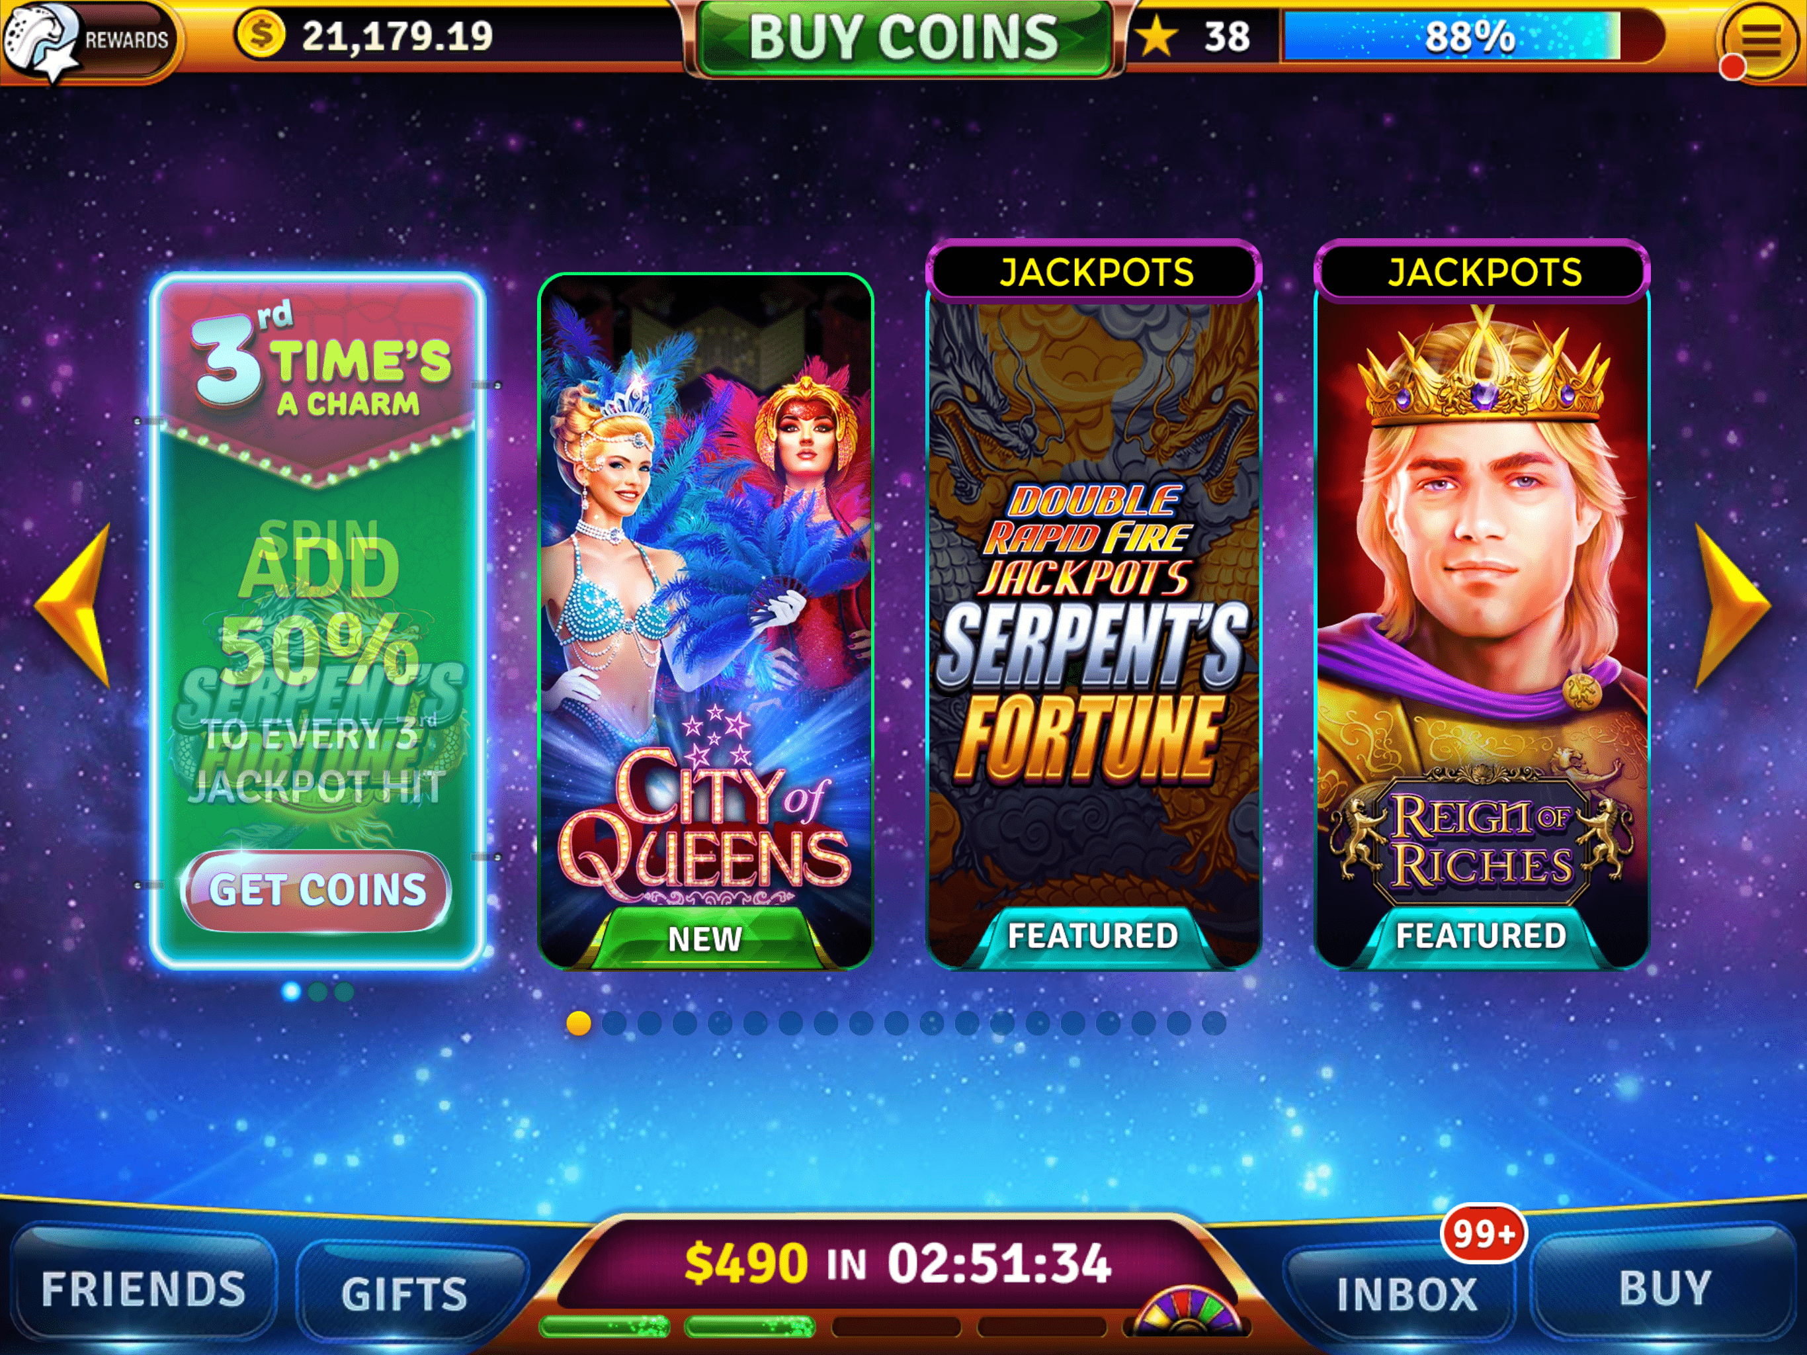This screenshot has width=1807, height=1355.
Task: Jump to the second game page dot
Action: [614, 1022]
